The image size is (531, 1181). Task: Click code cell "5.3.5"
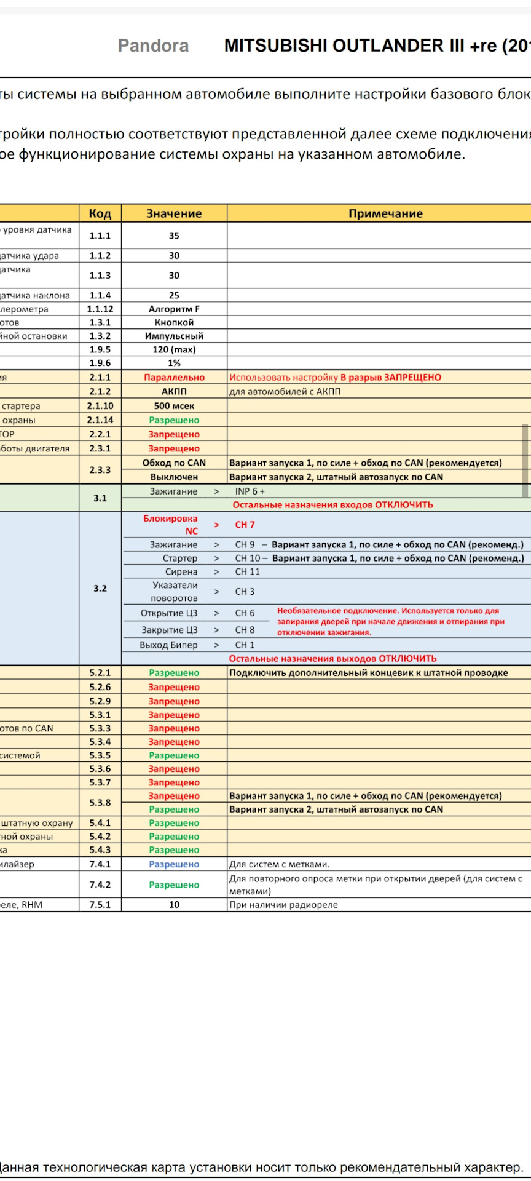tap(100, 755)
